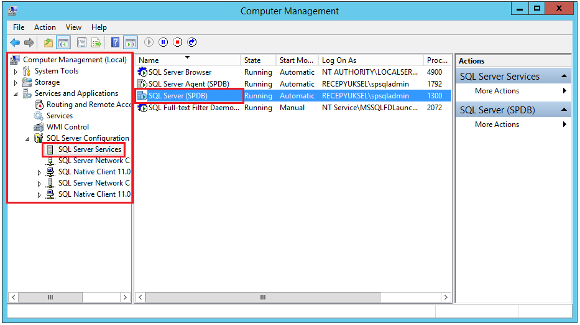The width and height of the screenshot is (580, 325).
Task: Select the Services tree item
Action: [x=60, y=116]
